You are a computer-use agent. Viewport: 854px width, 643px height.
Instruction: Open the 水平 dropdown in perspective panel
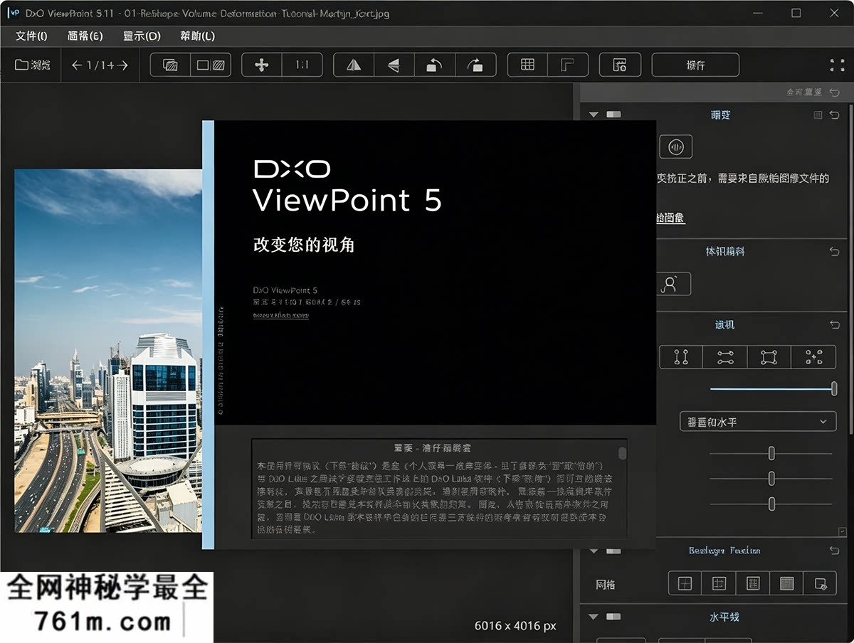(x=757, y=422)
